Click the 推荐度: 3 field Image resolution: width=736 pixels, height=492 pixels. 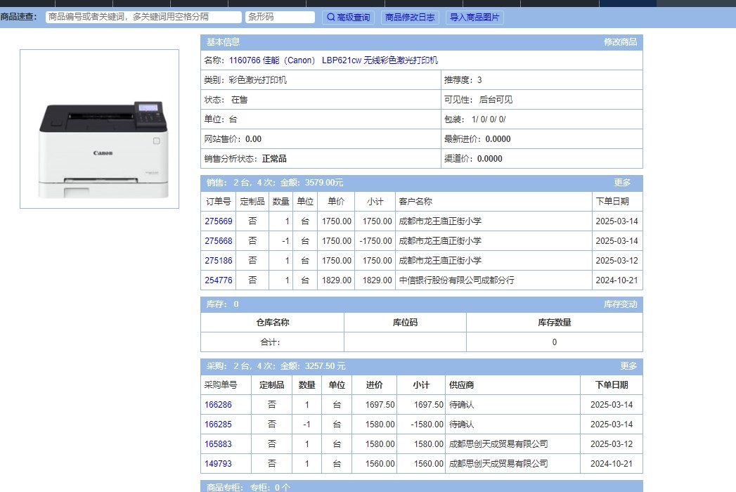pyautogui.click(x=542, y=80)
